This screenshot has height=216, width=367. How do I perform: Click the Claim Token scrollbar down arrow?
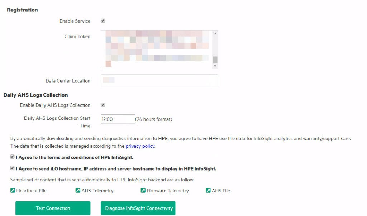click(215, 66)
